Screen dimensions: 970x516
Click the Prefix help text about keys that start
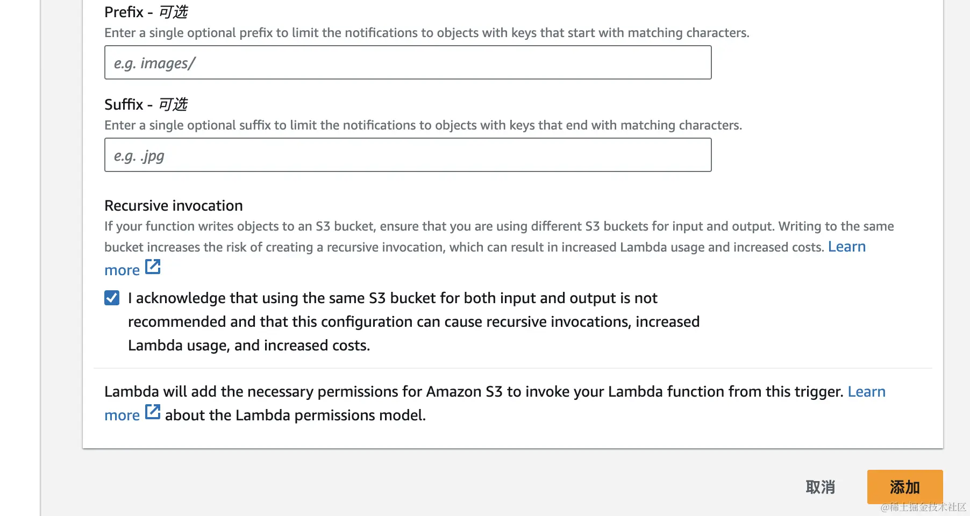[426, 33]
